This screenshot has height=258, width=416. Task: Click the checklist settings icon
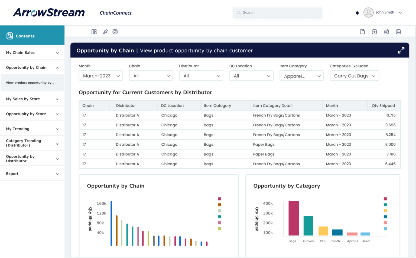coord(398,32)
